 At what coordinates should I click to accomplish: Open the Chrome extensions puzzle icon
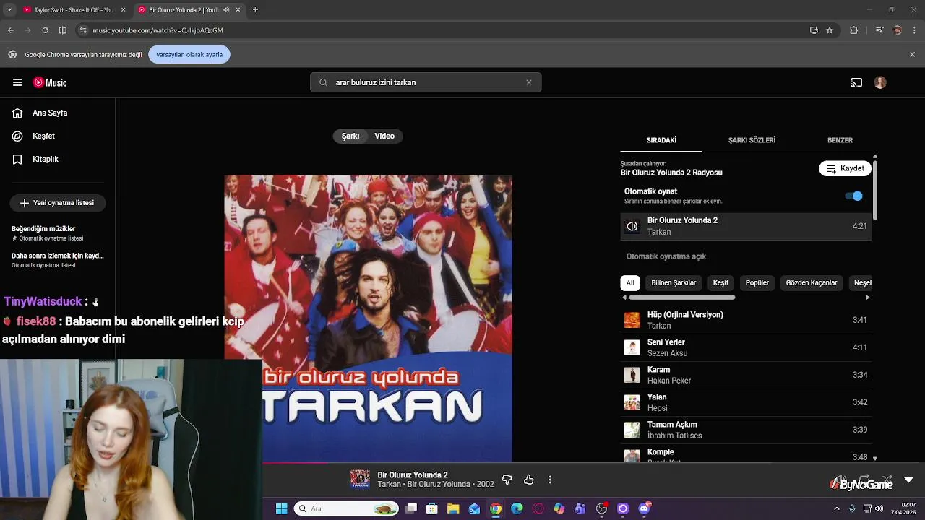pos(853,30)
